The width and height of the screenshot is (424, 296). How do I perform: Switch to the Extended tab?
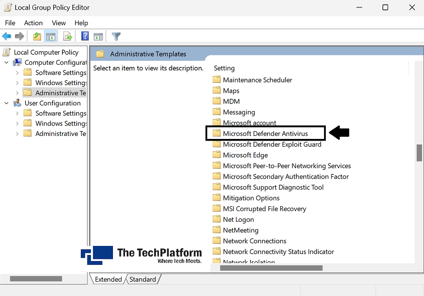point(108,279)
